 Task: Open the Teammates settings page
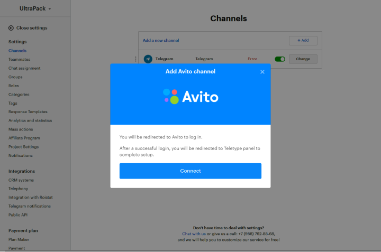tap(19, 60)
